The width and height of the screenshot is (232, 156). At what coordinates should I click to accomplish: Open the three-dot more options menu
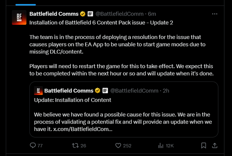coord(215,14)
